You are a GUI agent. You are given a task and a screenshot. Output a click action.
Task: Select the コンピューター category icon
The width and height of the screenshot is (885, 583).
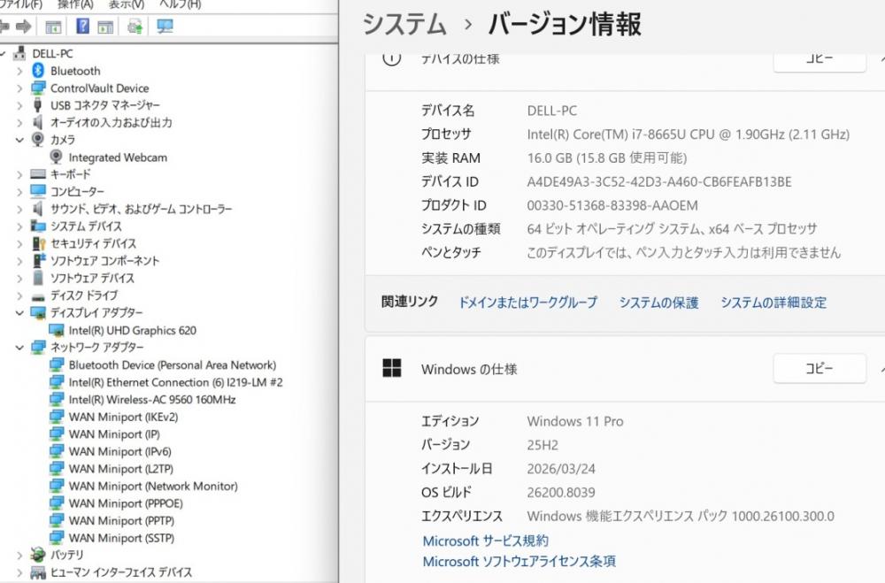click(38, 191)
